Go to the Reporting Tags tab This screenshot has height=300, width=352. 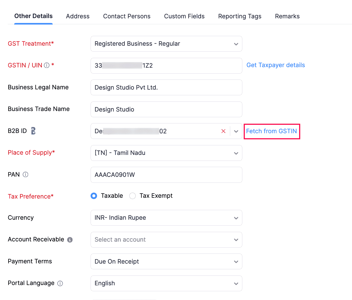coord(240,16)
